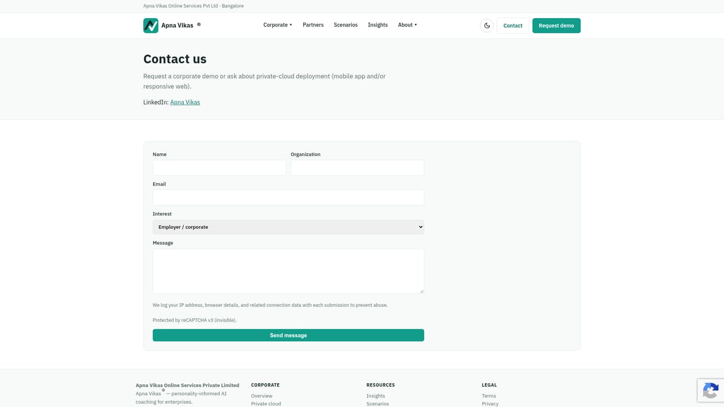Image resolution: width=724 pixels, height=407 pixels.
Task: Click the top bar company name text
Action: [x=193, y=6]
